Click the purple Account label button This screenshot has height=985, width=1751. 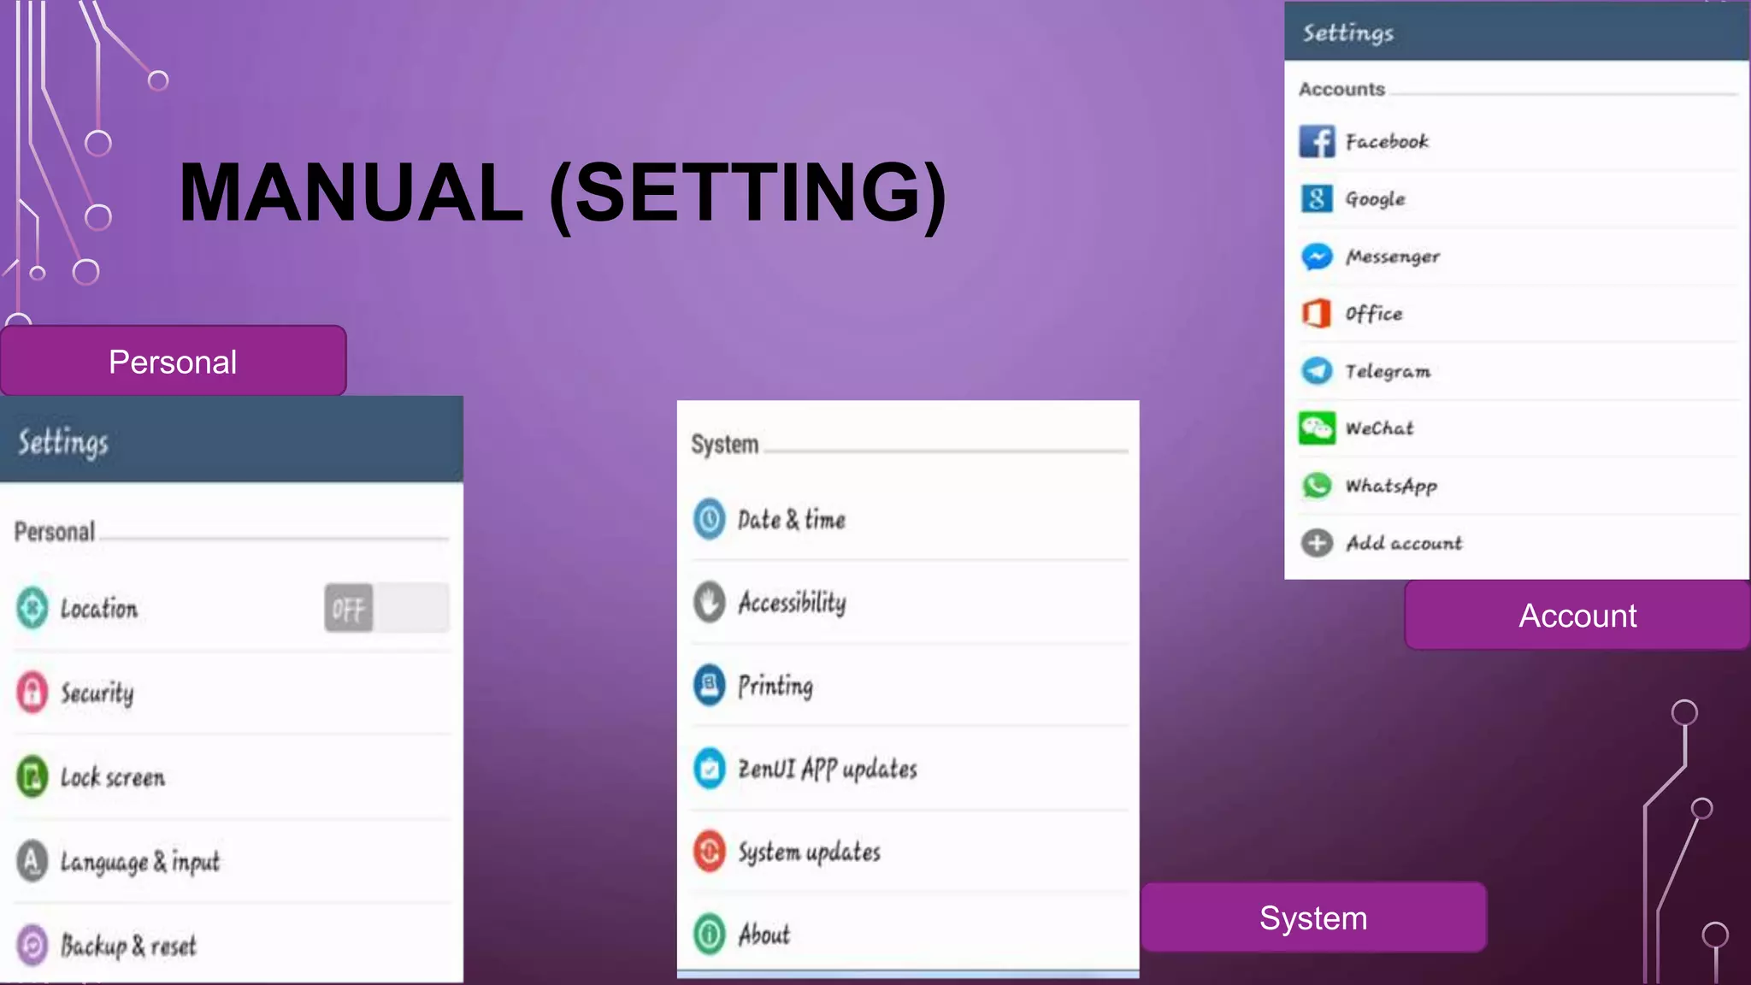[x=1577, y=616]
